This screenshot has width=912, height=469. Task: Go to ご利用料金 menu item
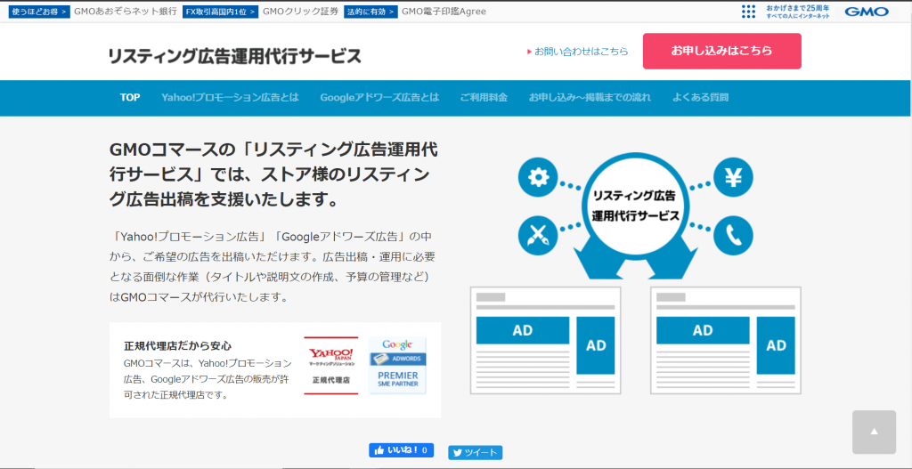(x=484, y=98)
